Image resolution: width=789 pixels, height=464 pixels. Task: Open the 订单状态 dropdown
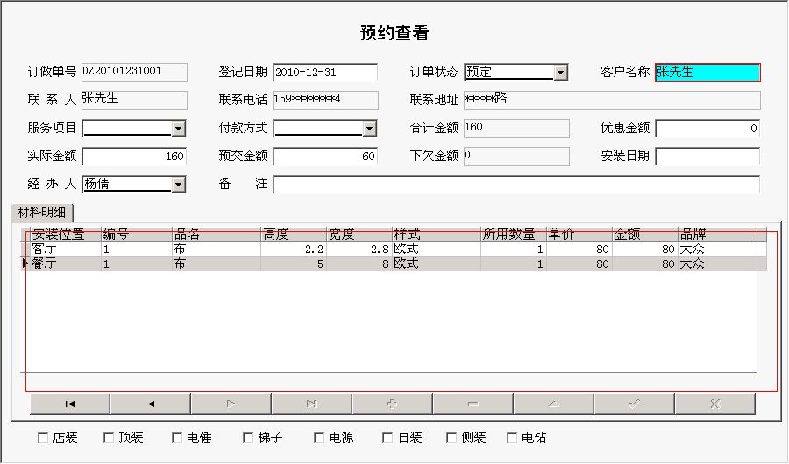point(560,73)
